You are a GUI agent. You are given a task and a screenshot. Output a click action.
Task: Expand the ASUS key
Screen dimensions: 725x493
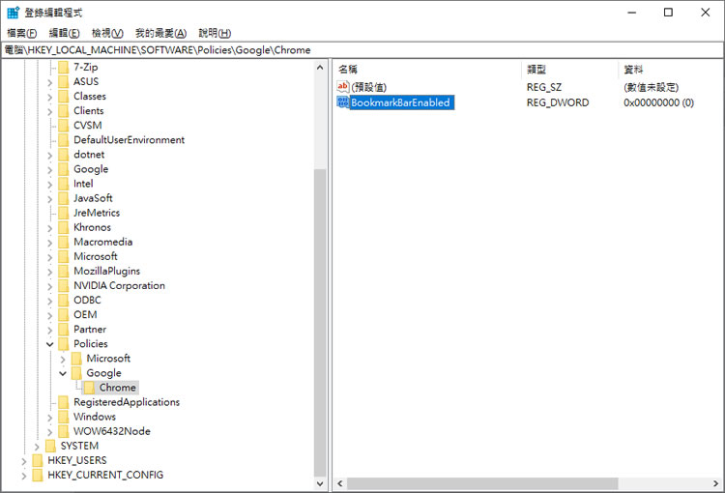[x=50, y=82]
